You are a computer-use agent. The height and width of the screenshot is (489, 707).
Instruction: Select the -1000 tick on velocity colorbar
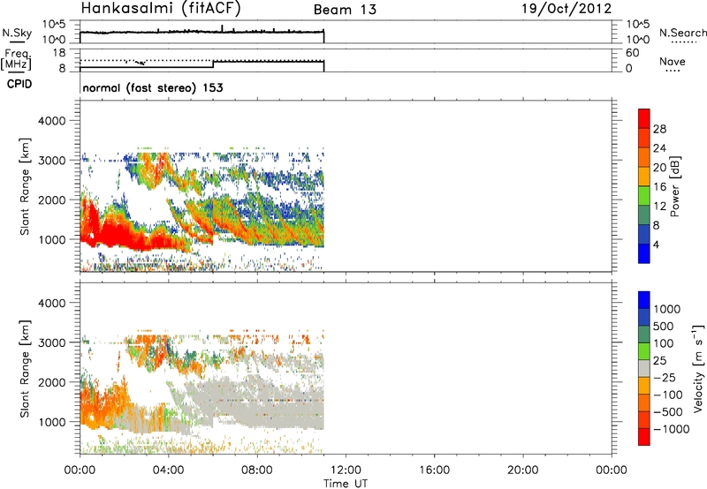click(671, 429)
